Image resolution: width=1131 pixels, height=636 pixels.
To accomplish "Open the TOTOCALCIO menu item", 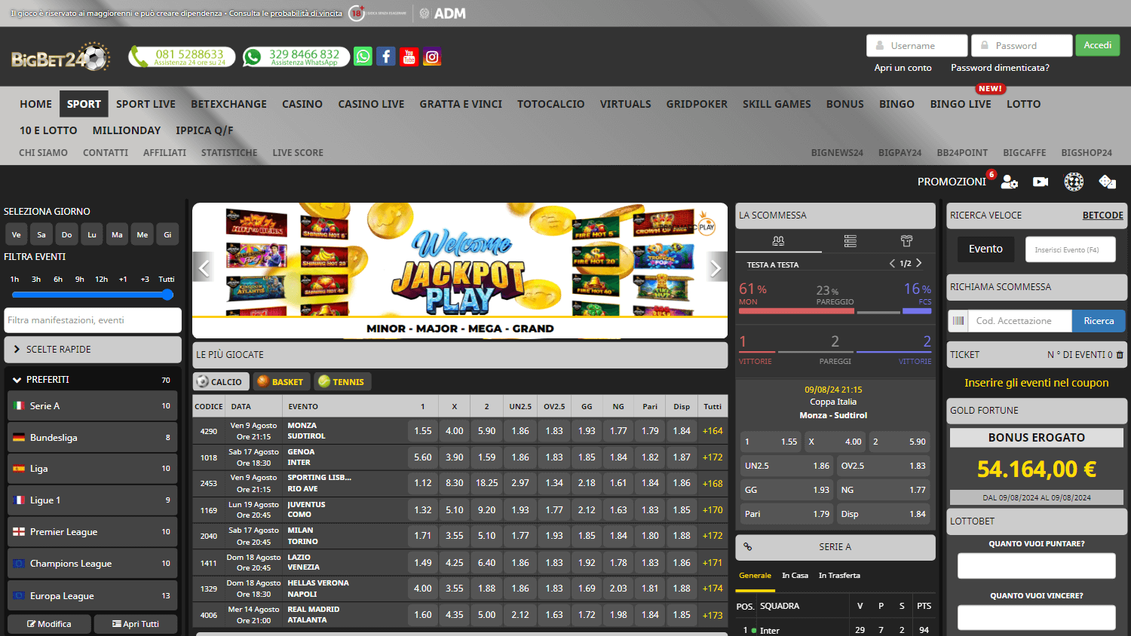I will coord(550,104).
